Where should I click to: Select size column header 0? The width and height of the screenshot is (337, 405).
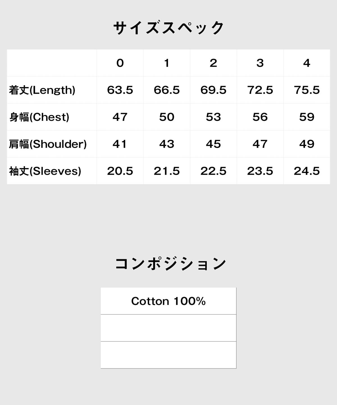tap(120, 63)
